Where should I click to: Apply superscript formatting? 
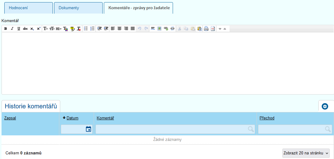38,29
